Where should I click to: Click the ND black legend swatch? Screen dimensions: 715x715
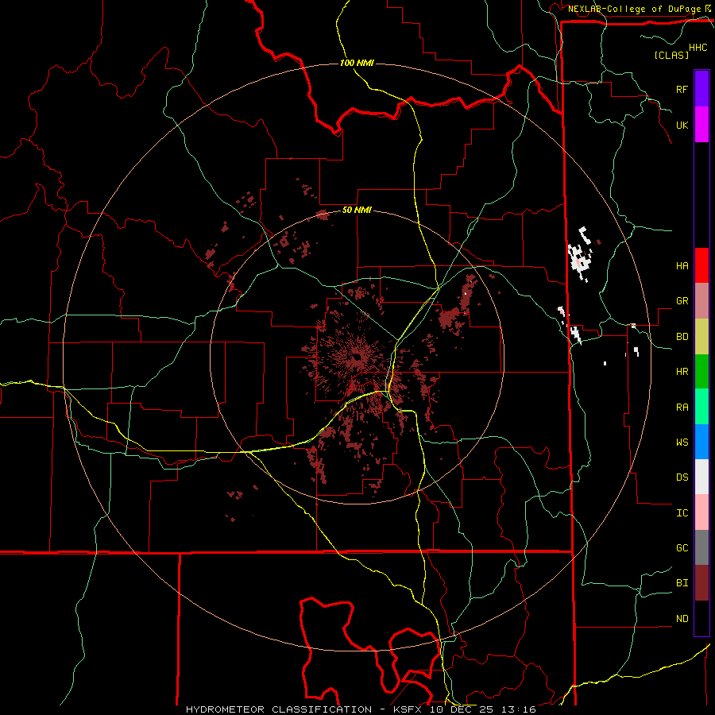coord(701,618)
